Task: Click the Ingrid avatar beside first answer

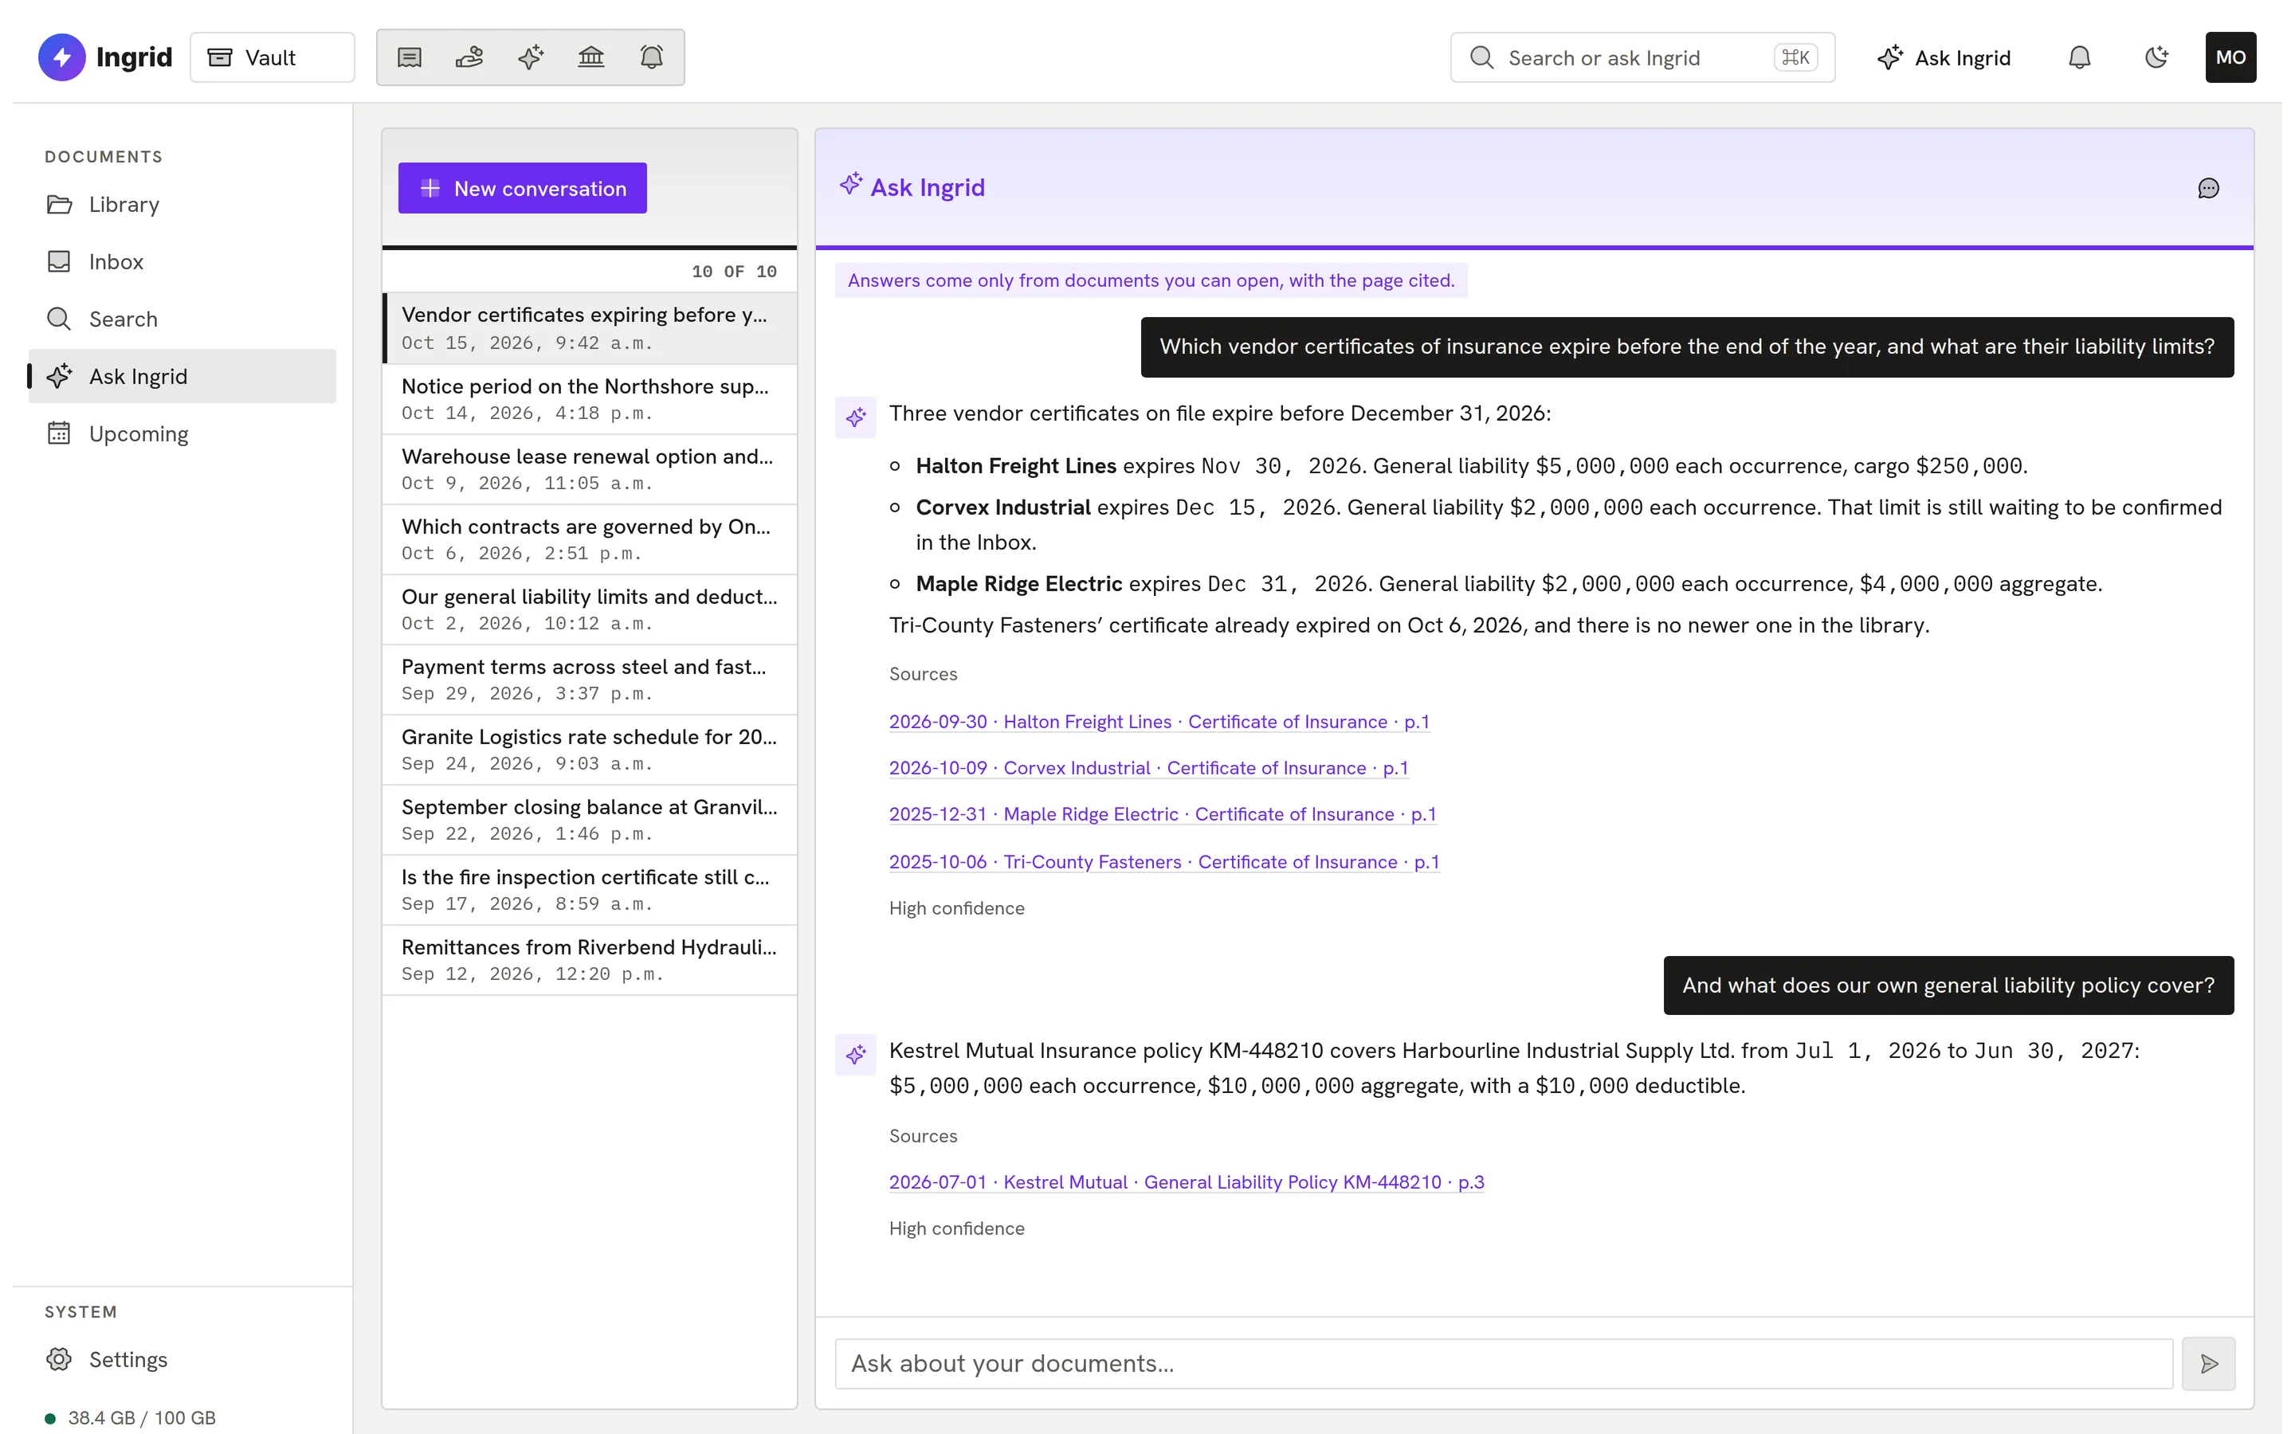Action: pos(855,417)
